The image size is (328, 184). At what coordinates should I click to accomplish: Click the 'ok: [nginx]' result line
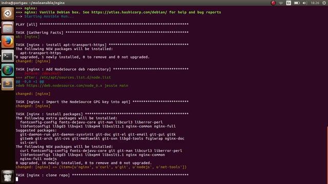(x=27, y=37)
